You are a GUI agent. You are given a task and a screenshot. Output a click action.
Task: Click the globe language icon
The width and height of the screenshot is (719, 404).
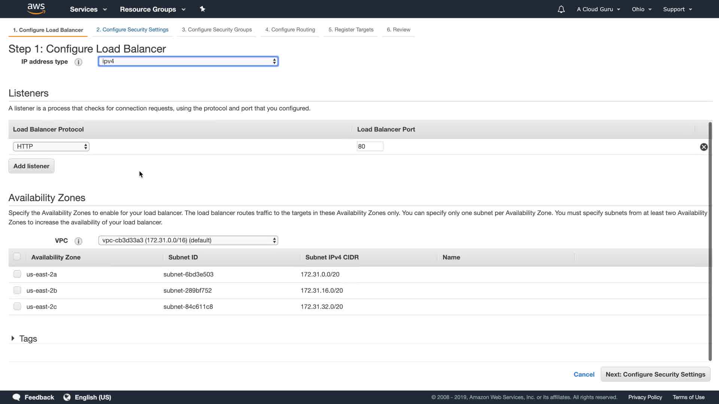click(x=67, y=397)
